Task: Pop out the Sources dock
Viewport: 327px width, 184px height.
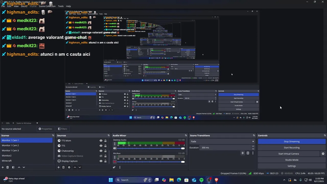Action: pyautogui.click(x=109, y=135)
